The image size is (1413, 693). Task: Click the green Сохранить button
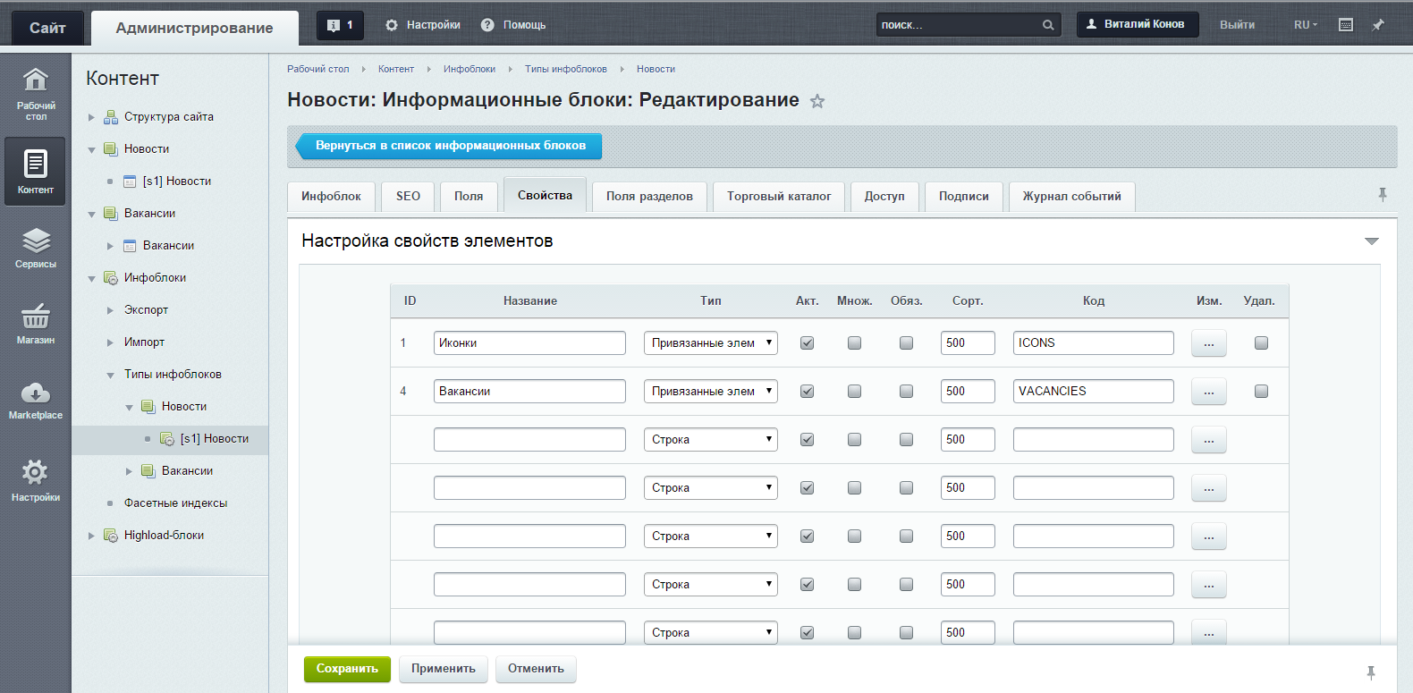(347, 669)
